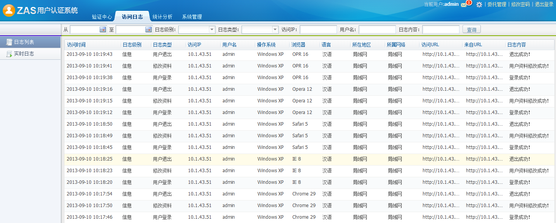Open the 修改密码 link

click(520, 5)
